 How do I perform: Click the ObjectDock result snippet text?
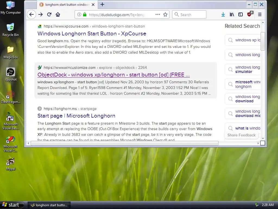point(124,88)
